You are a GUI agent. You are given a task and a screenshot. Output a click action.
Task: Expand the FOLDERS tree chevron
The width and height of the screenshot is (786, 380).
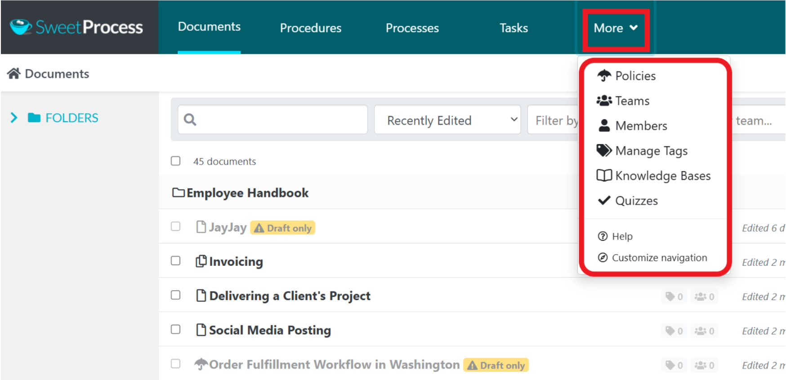[x=14, y=118]
